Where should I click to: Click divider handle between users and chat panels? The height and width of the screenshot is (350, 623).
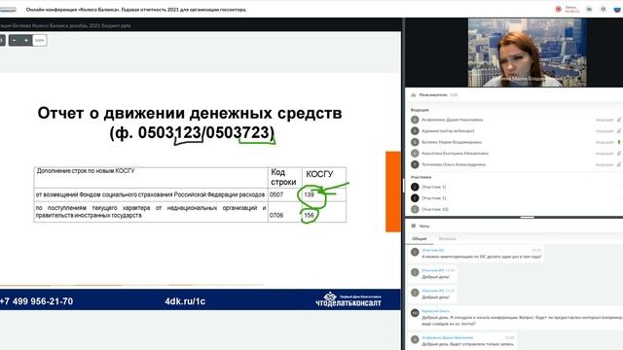(x=527, y=217)
